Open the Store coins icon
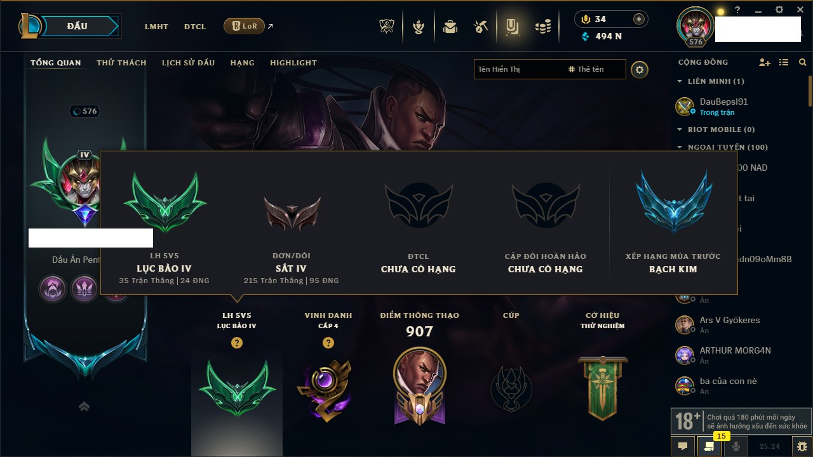 [543, 27]
